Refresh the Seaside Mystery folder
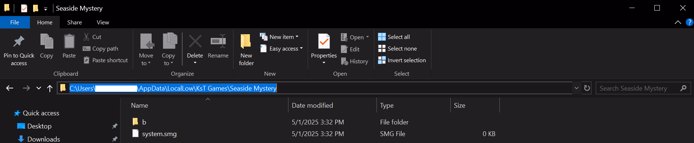694x143 pixels. pyautogui.click(x=587, y=88)
